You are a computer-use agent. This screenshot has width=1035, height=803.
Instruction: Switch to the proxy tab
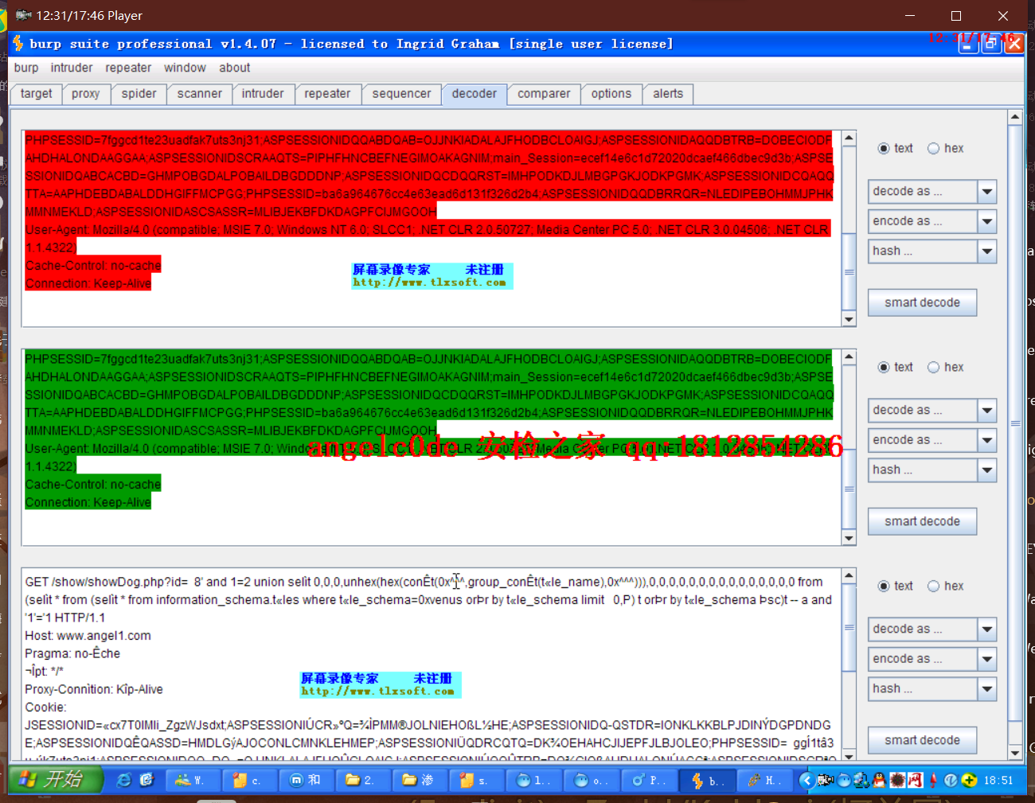pyautogui.click(x=86, y=94)
